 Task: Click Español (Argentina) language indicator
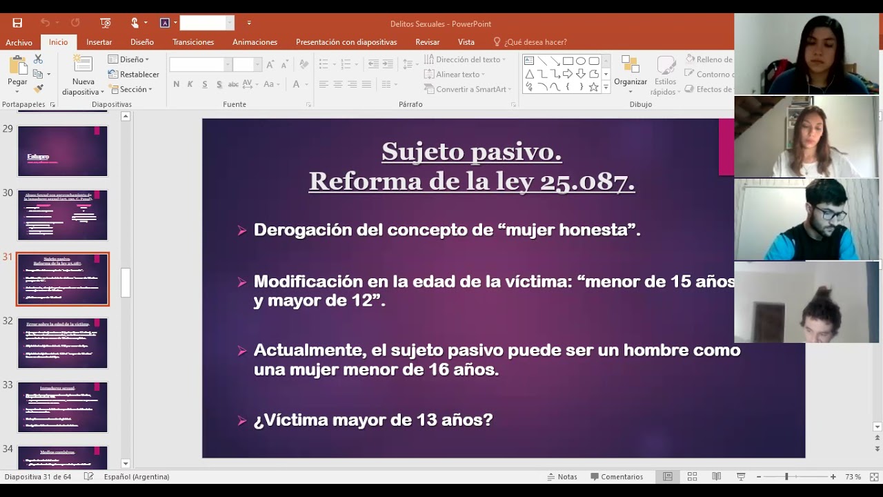point(137,476)
